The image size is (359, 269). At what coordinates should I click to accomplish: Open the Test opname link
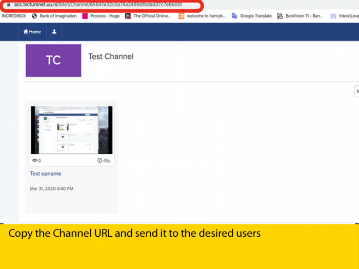point(46,174)
